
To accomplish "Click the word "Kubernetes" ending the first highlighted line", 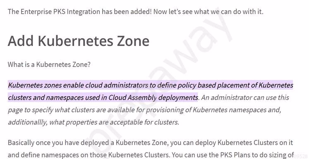I will 275,85.
